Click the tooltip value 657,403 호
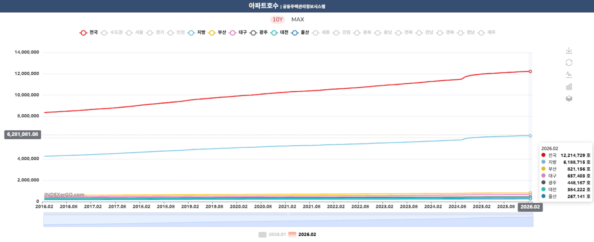Screen dimensions: 594x242 pyautogui.click(x=579, y=176)
